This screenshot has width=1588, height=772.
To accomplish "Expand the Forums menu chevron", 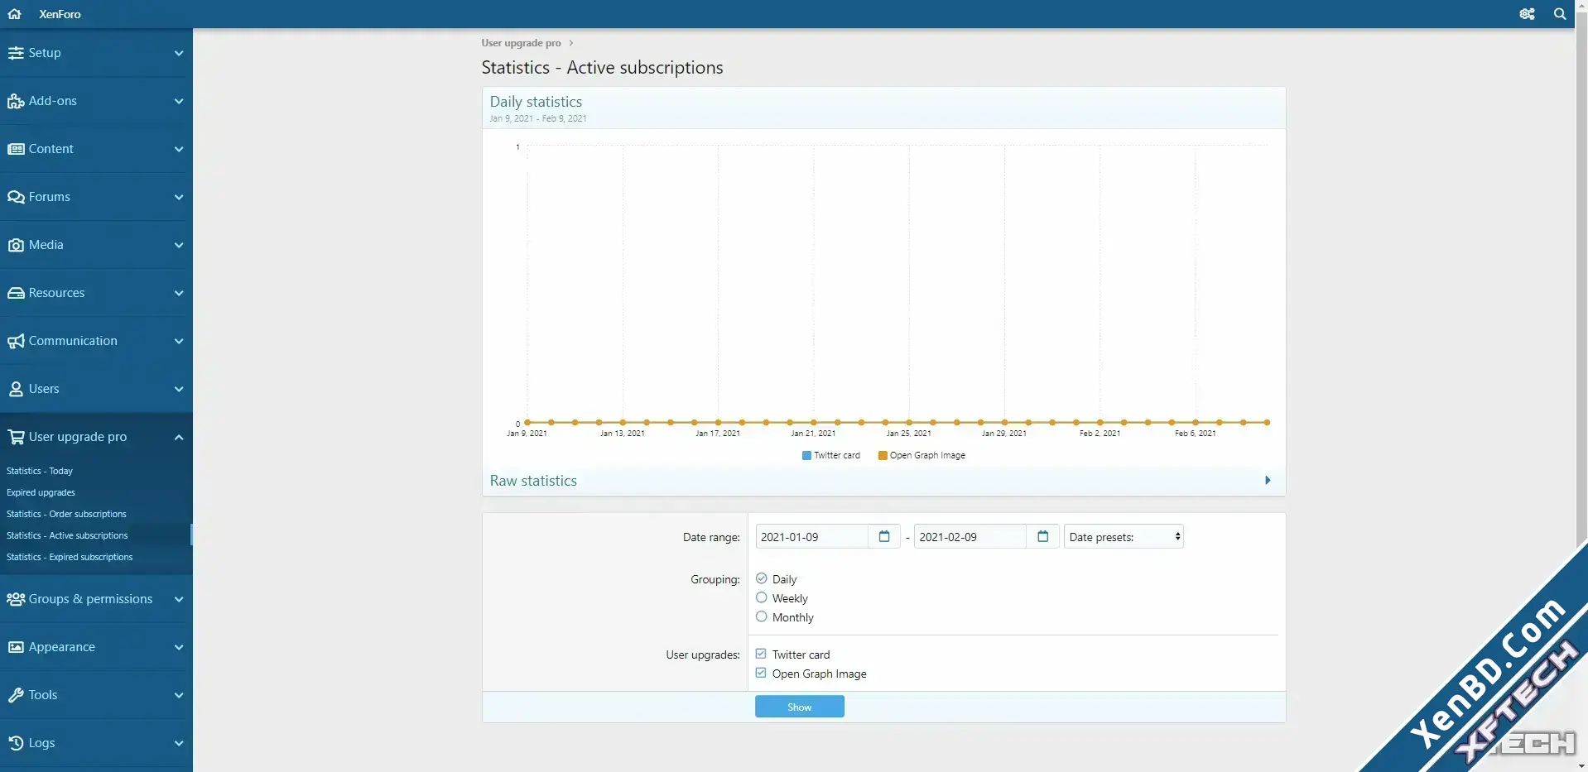I will 179,197.
